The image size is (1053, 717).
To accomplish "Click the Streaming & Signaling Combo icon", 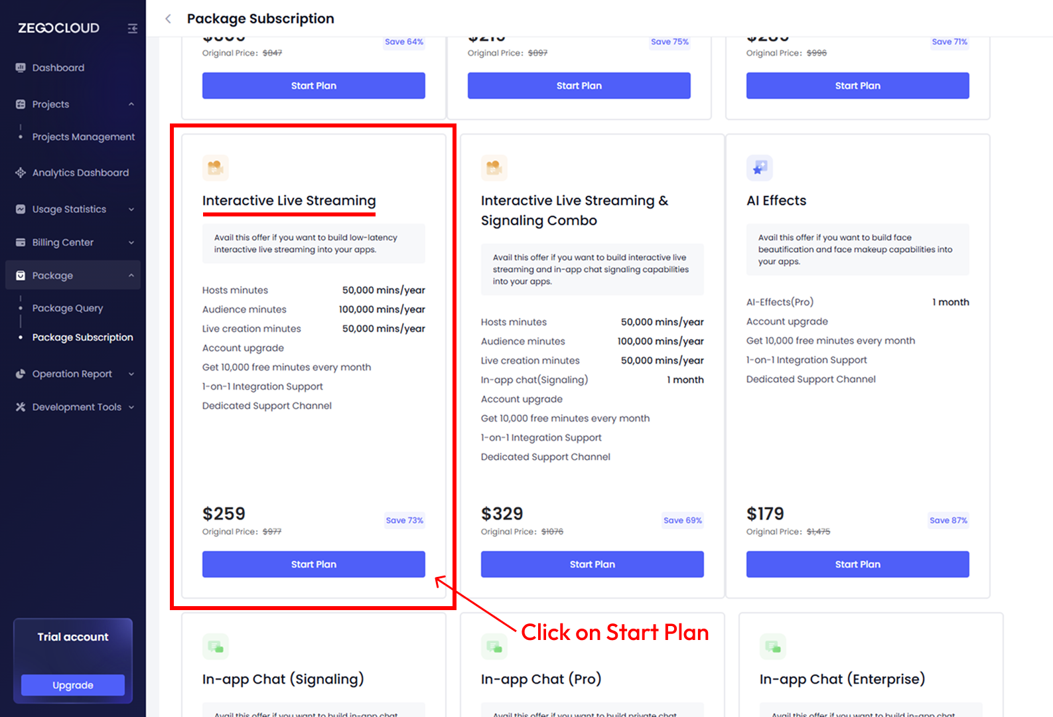I will tap(494, 168).
